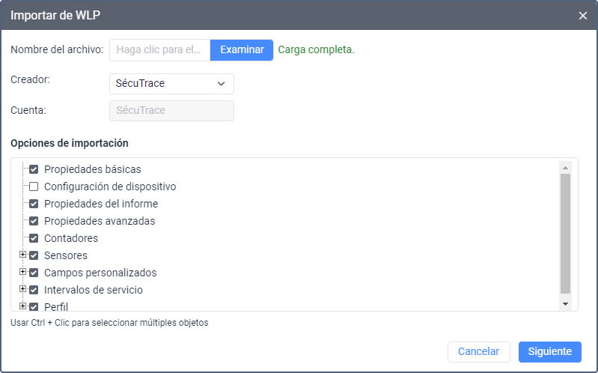Expand the Sensores tree node

(22, 255)
